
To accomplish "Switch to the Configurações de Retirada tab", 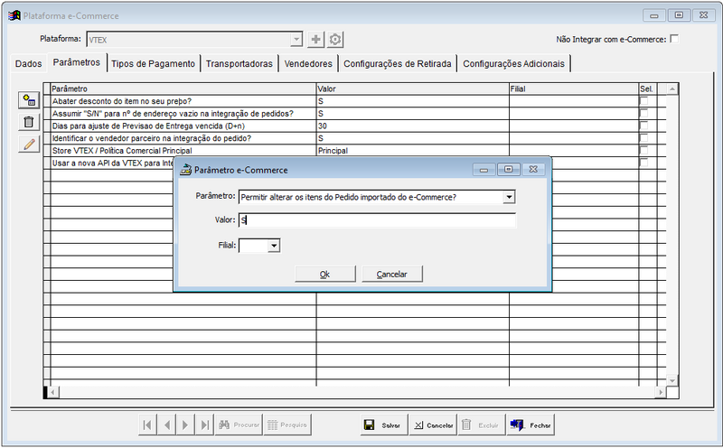I will pos(398,63).
